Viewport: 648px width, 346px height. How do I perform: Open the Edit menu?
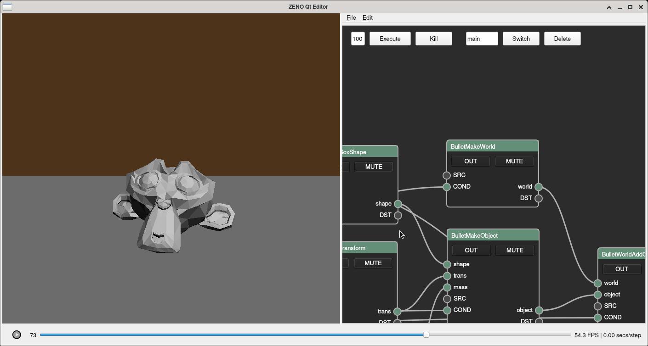[368, 17]
